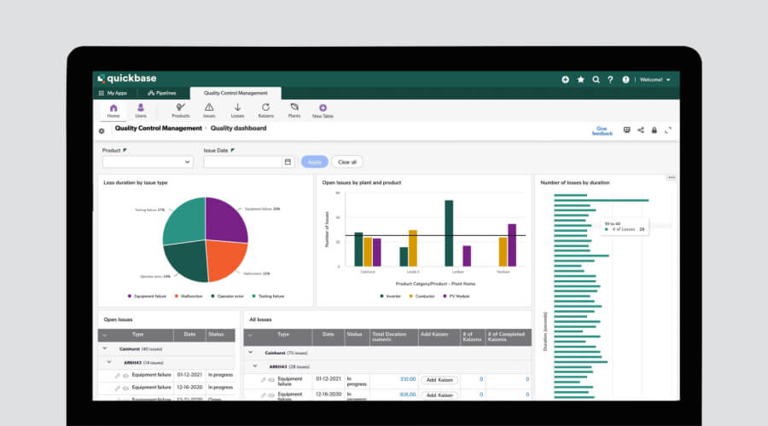
Task: Open the 310.00 total duration link
Action: coord(408,379)
